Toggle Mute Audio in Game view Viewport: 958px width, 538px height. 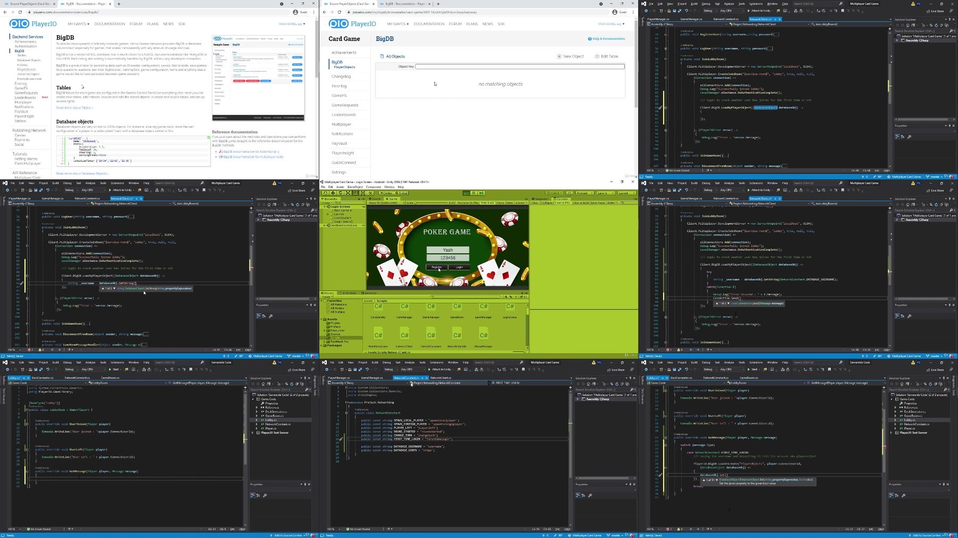tap(488, 203)
